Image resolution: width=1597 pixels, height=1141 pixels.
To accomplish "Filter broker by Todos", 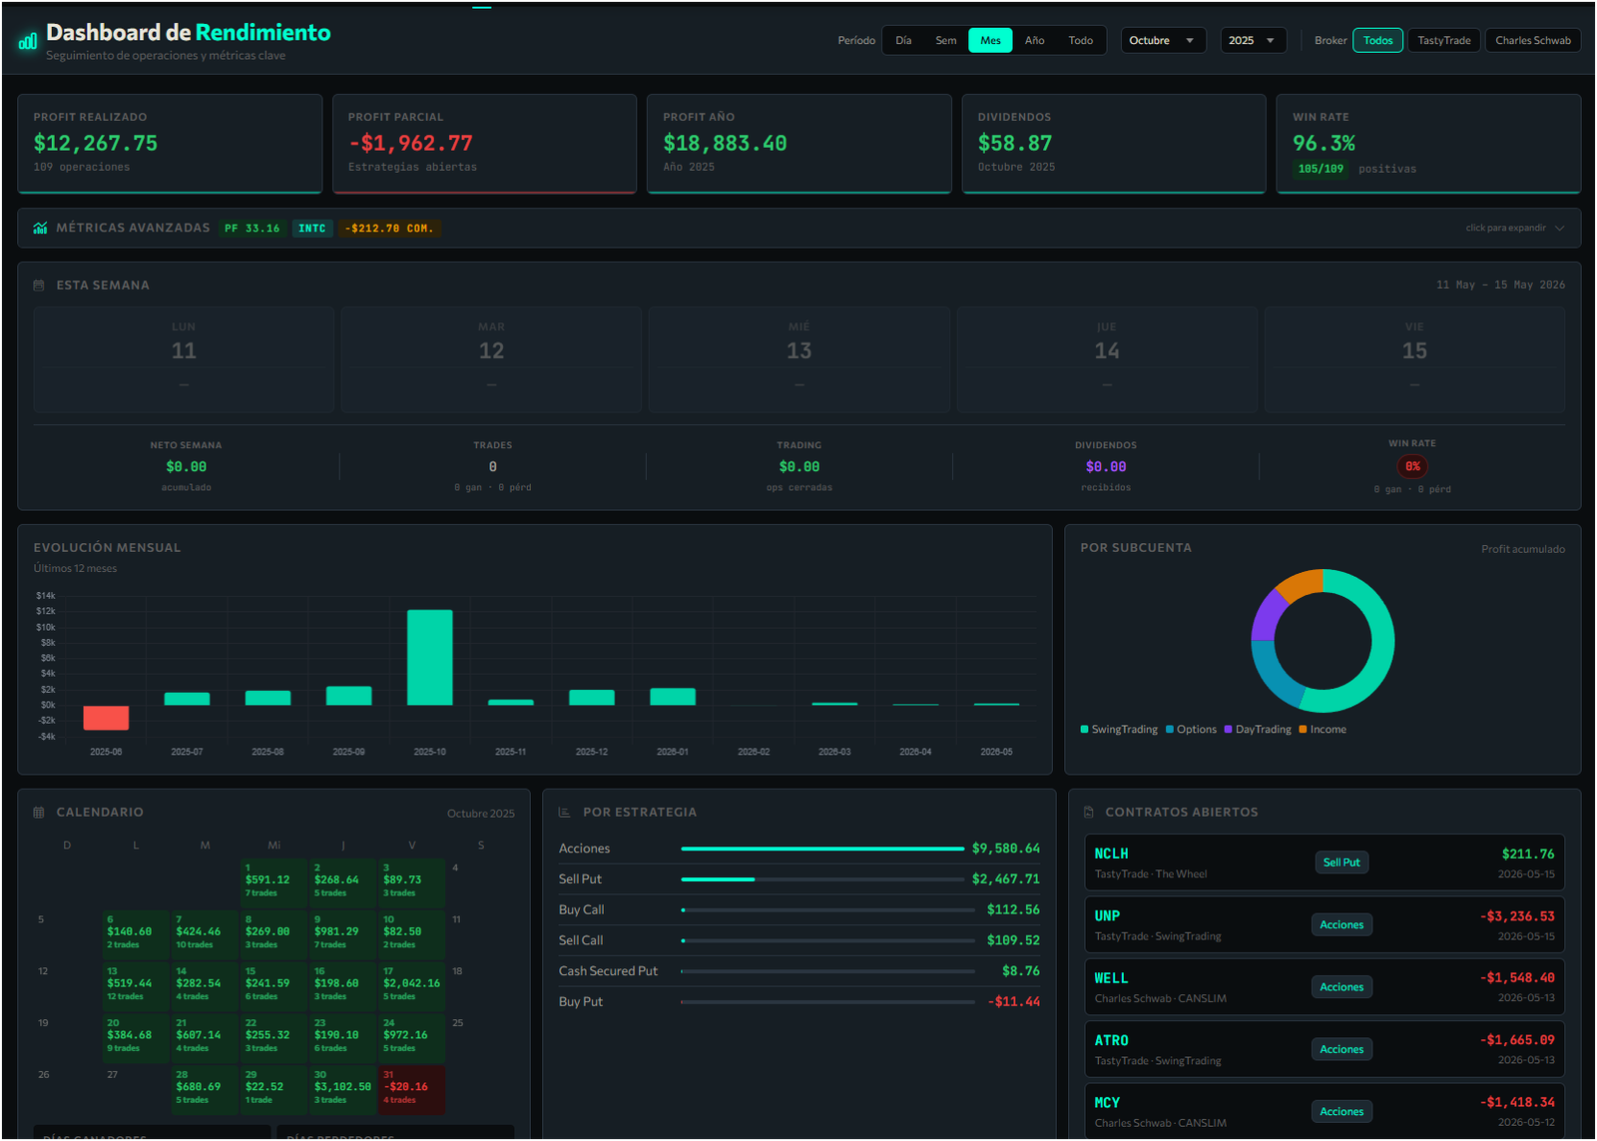I will point(1377,41).
